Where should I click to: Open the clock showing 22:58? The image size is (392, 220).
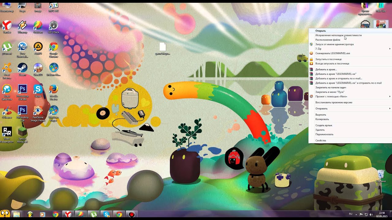382,214
